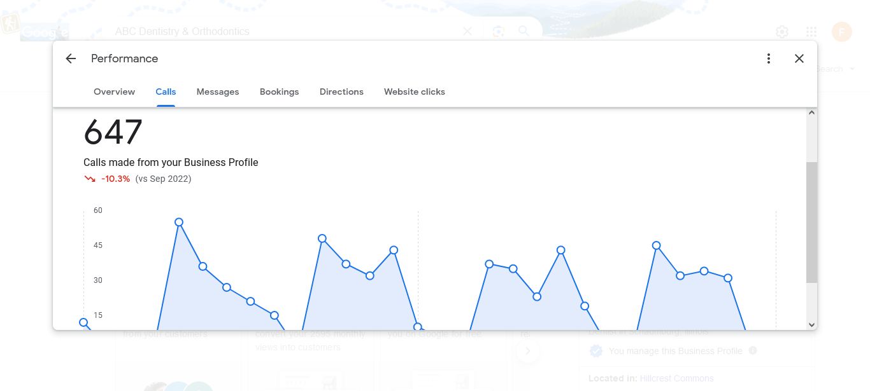Screen dimensions: 870x391
Task: Close the Performance dialog
Action: tap(799, 58)
